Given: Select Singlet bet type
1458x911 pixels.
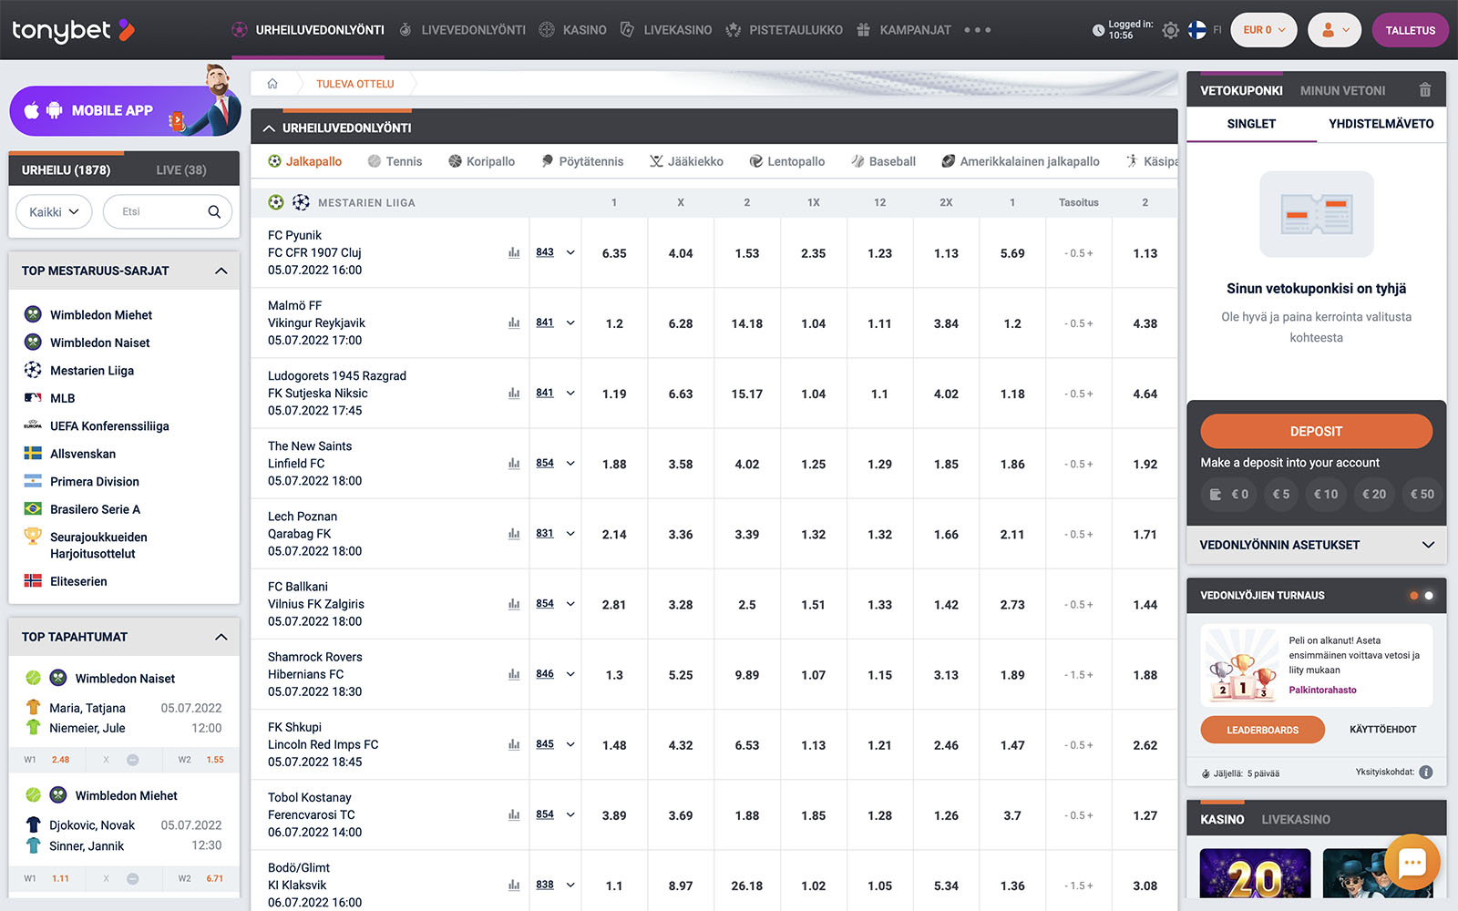Looking at the screenshot, I should pos(1251,124).
